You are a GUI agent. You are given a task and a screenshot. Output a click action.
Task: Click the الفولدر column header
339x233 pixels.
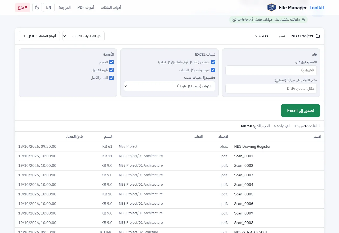(198, 137)
